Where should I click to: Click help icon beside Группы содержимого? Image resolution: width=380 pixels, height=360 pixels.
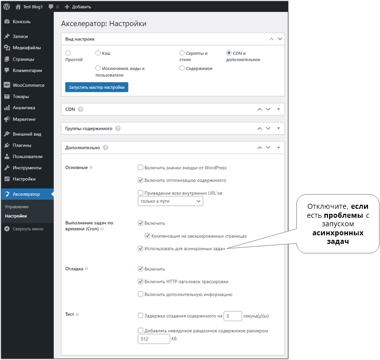pyautogui.click(x=118, y=128)
